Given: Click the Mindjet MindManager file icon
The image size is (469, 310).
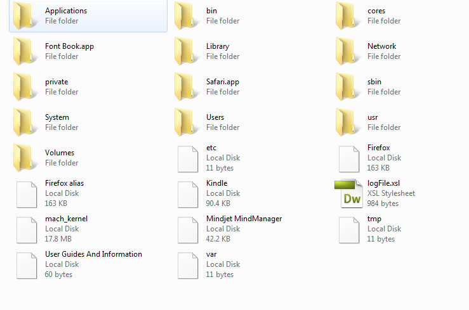Looking at the screenshot, I should (x=188, y=230).
